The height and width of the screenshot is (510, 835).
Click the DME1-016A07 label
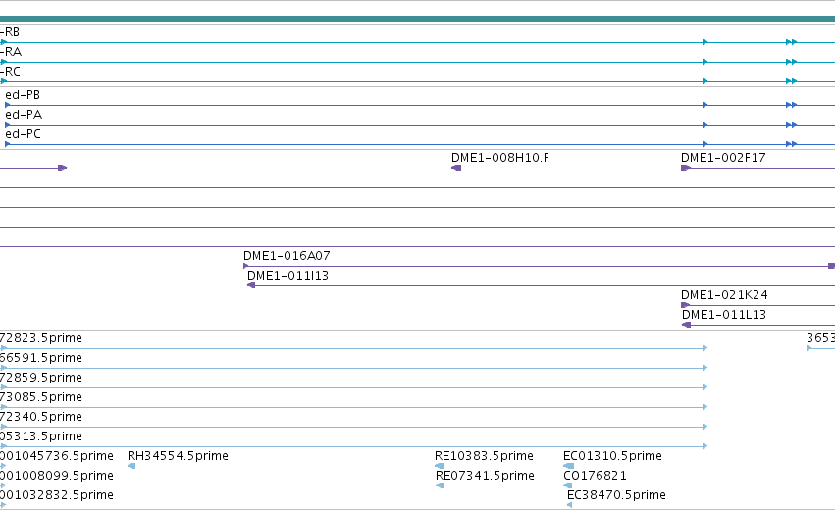(287, 256)
